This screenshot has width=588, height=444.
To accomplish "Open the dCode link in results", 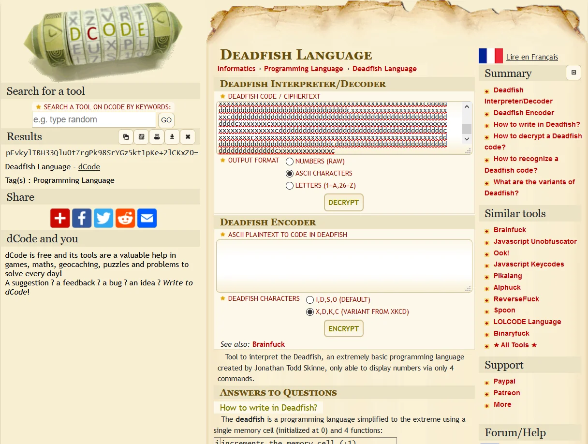I will [89, 167].
